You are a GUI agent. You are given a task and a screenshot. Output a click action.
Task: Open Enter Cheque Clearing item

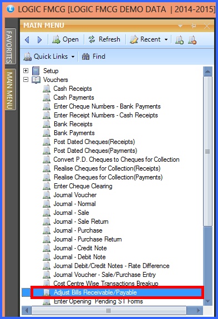[83, 186]
